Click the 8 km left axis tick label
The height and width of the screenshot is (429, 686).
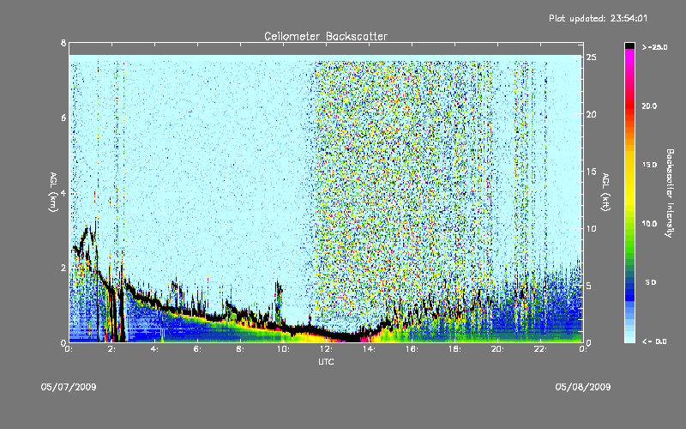63,43
